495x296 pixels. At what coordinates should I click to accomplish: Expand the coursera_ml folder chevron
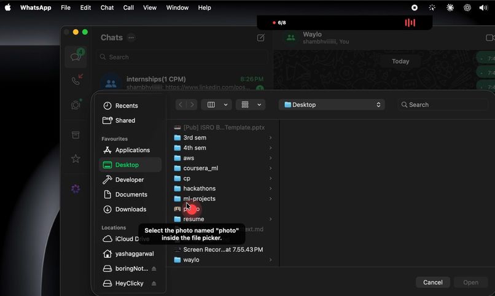(271, 168)
